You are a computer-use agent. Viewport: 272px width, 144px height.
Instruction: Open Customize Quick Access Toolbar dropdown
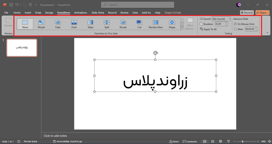[36, 5]
